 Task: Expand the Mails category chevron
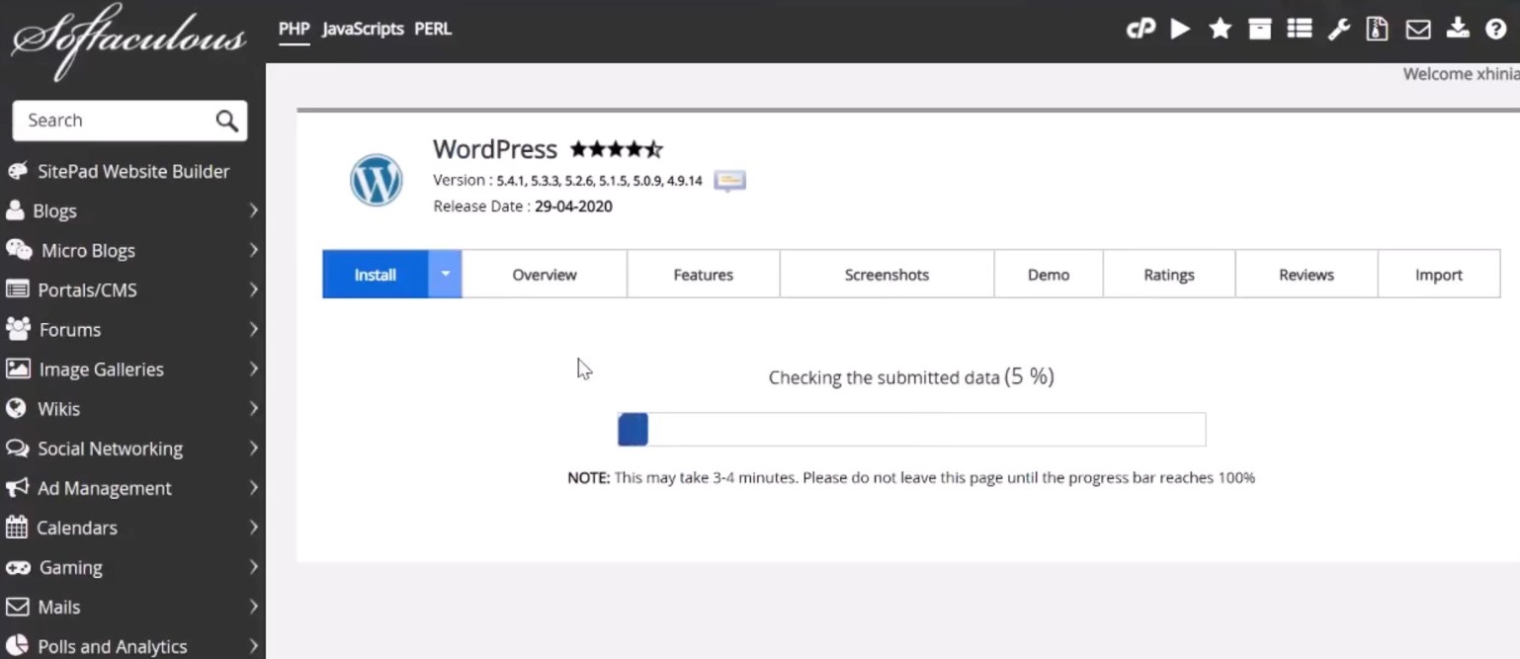[x=253, y=607]
